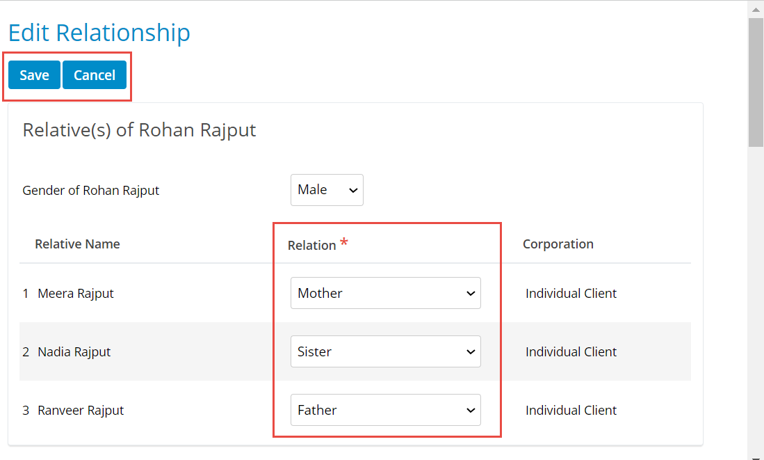Expand the dropdown currently showing Sister

(385, 351)
